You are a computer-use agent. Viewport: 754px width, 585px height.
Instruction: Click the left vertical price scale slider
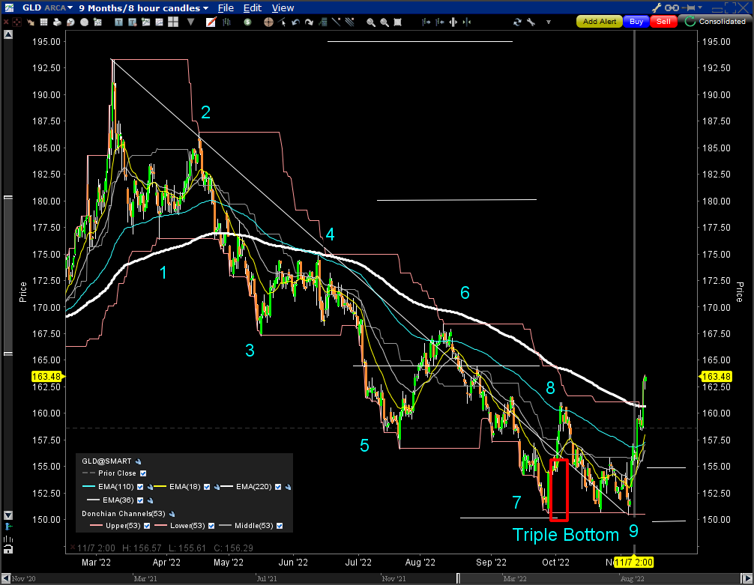click(7, 276)
